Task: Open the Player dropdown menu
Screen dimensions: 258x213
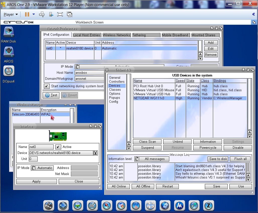Action: click(11, 14)
